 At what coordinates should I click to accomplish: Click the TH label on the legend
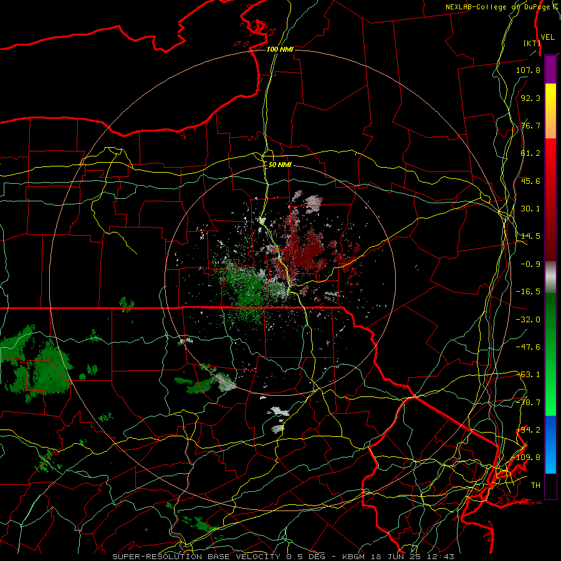pos(535,486)
